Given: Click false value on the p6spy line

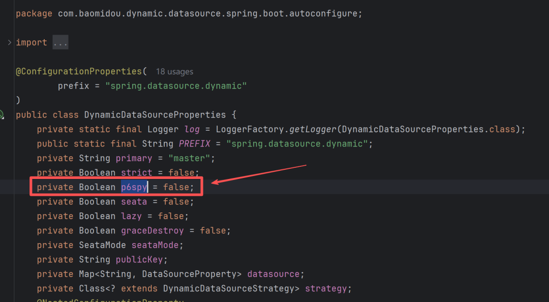Looking at the screenshot, I should coord(176,187).
